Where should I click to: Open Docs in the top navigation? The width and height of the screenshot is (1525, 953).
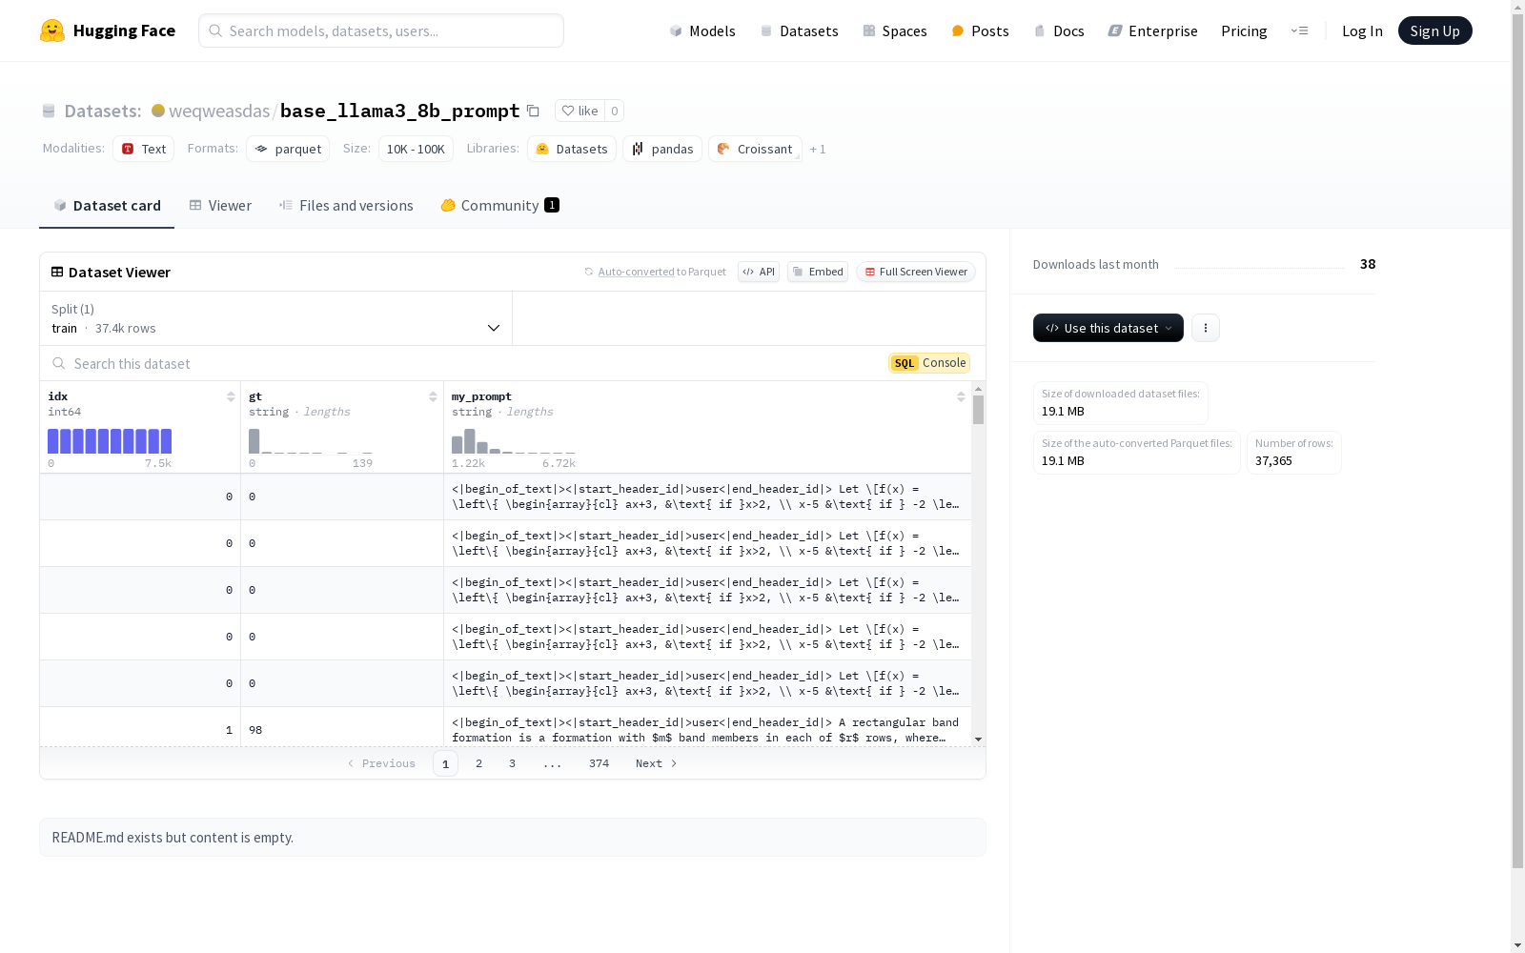(x=1059, y=30)
